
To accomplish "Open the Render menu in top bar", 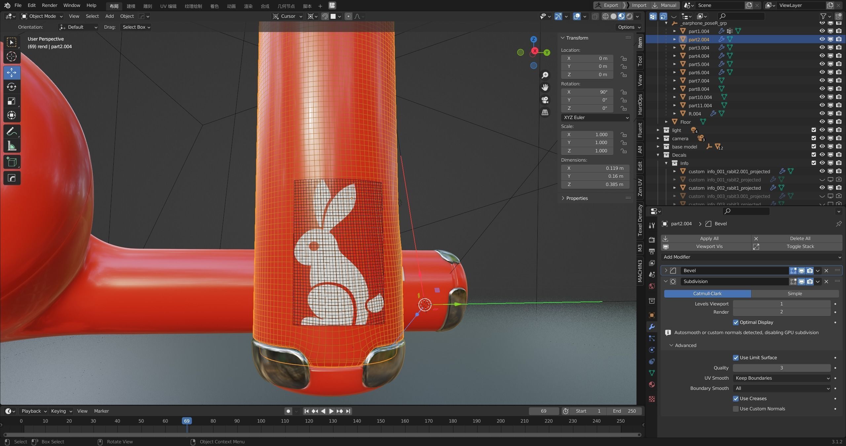I will [49, 5].
